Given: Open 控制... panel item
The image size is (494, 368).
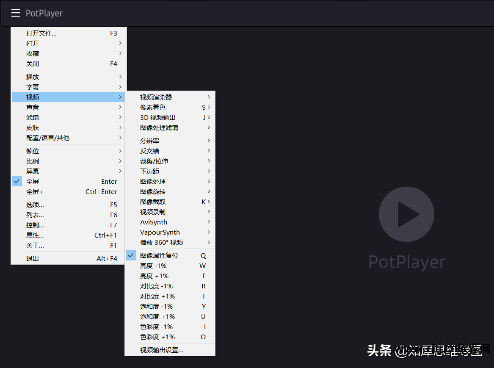Looking at the screenshot, I should [69, 225].
